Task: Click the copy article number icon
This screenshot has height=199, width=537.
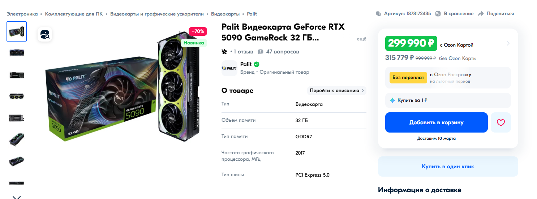Action: [x=378, y=14]
